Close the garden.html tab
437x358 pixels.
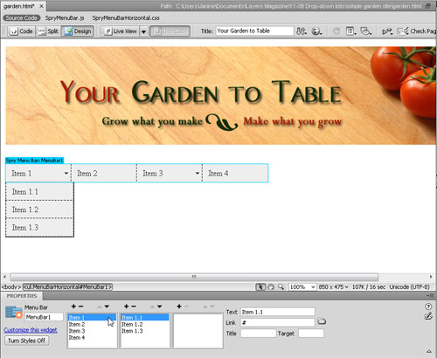click(41, 6)
